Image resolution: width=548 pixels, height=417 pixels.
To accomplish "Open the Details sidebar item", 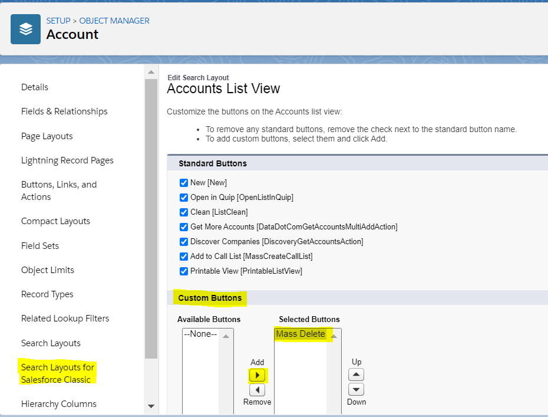I will pos(35,87).
